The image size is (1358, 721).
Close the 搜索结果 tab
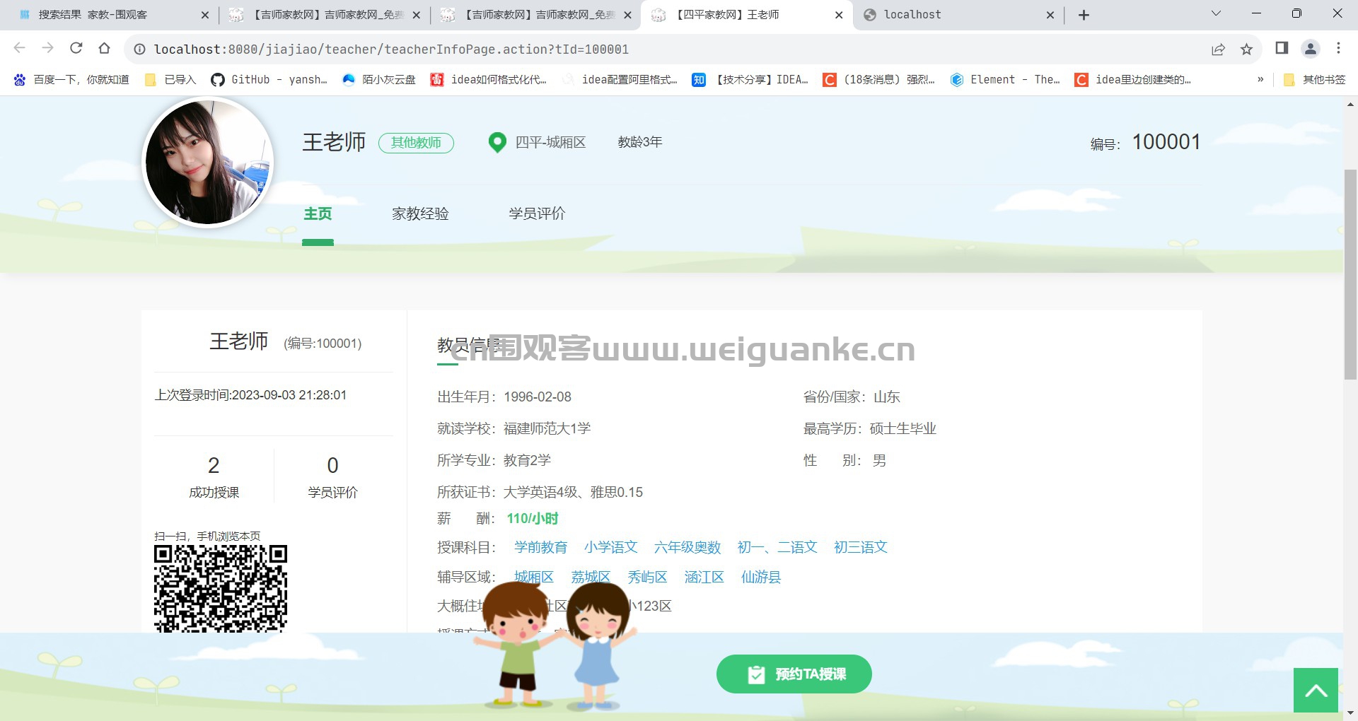[205, 15]
